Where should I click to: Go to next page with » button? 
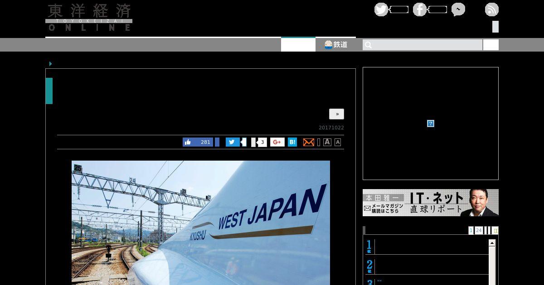(x=337, y=114)
